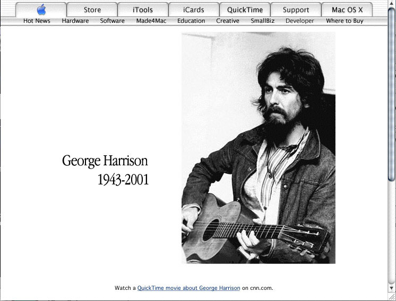
Task: Click the Apple logo home tab
Action: click(41, 10)
